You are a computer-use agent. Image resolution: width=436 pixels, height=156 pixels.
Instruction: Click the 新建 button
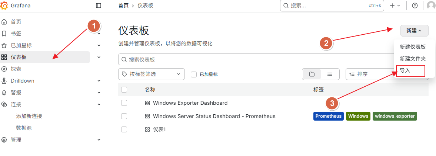[414, 31]
